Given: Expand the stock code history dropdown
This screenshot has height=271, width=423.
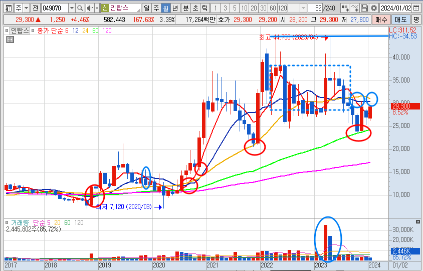Looking at the screenshot, I should pyautogui.click(x=72, y=8).
